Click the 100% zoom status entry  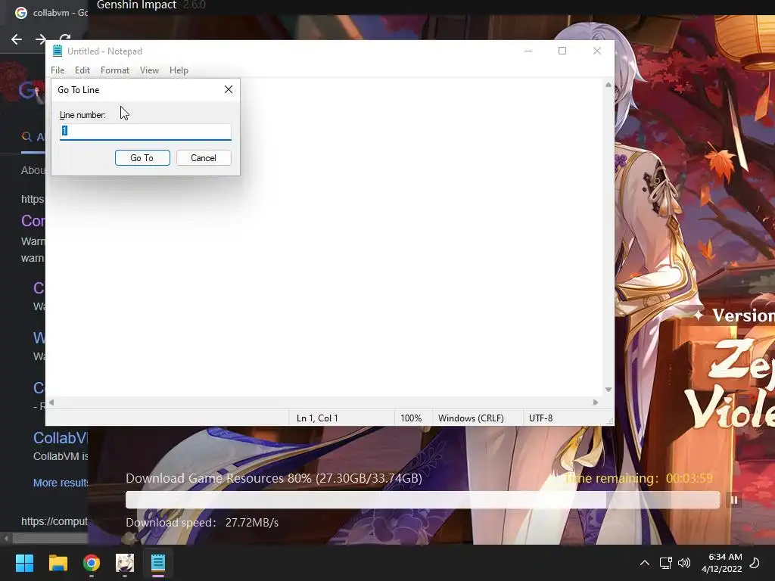pyautogui.click(x=411, y=418)
